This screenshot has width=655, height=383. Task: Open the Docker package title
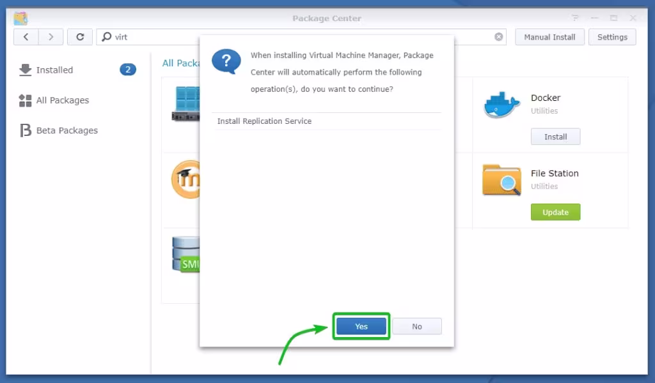tap(546, 98)
